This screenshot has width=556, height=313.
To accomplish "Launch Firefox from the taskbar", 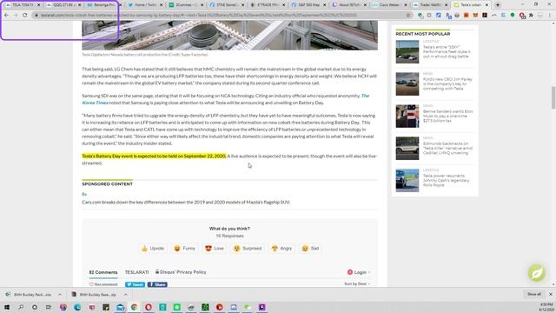I will point(63,307).
